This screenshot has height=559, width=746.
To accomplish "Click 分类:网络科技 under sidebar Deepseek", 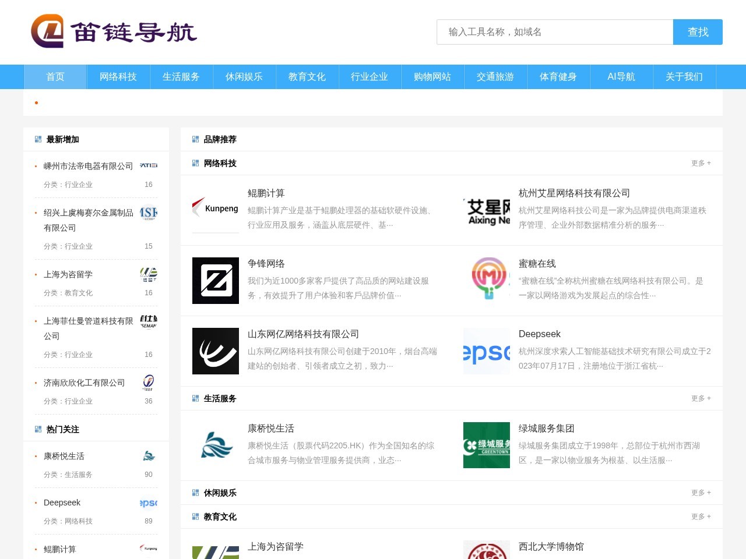I will pos(68,521).
